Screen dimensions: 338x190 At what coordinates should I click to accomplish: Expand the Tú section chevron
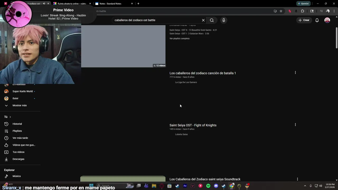point(10,117)
